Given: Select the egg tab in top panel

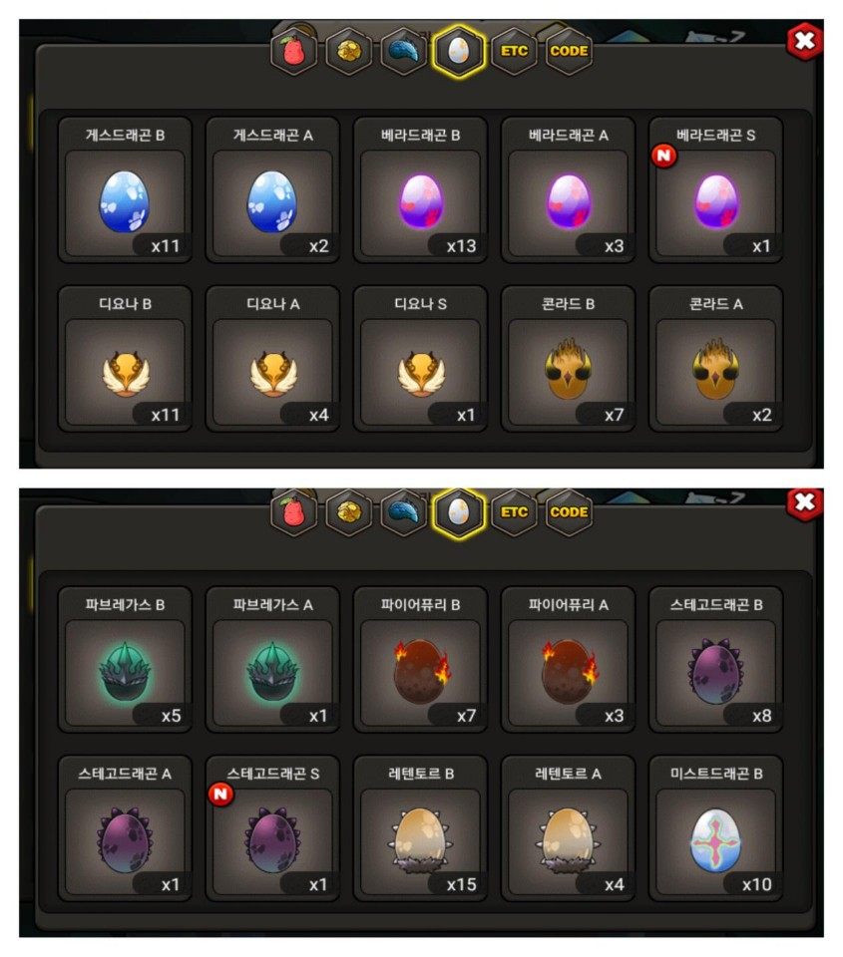Looking at the screenshot, I should [x=458, y=51].
